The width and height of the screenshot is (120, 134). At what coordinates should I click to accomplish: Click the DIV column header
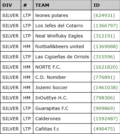11,5
